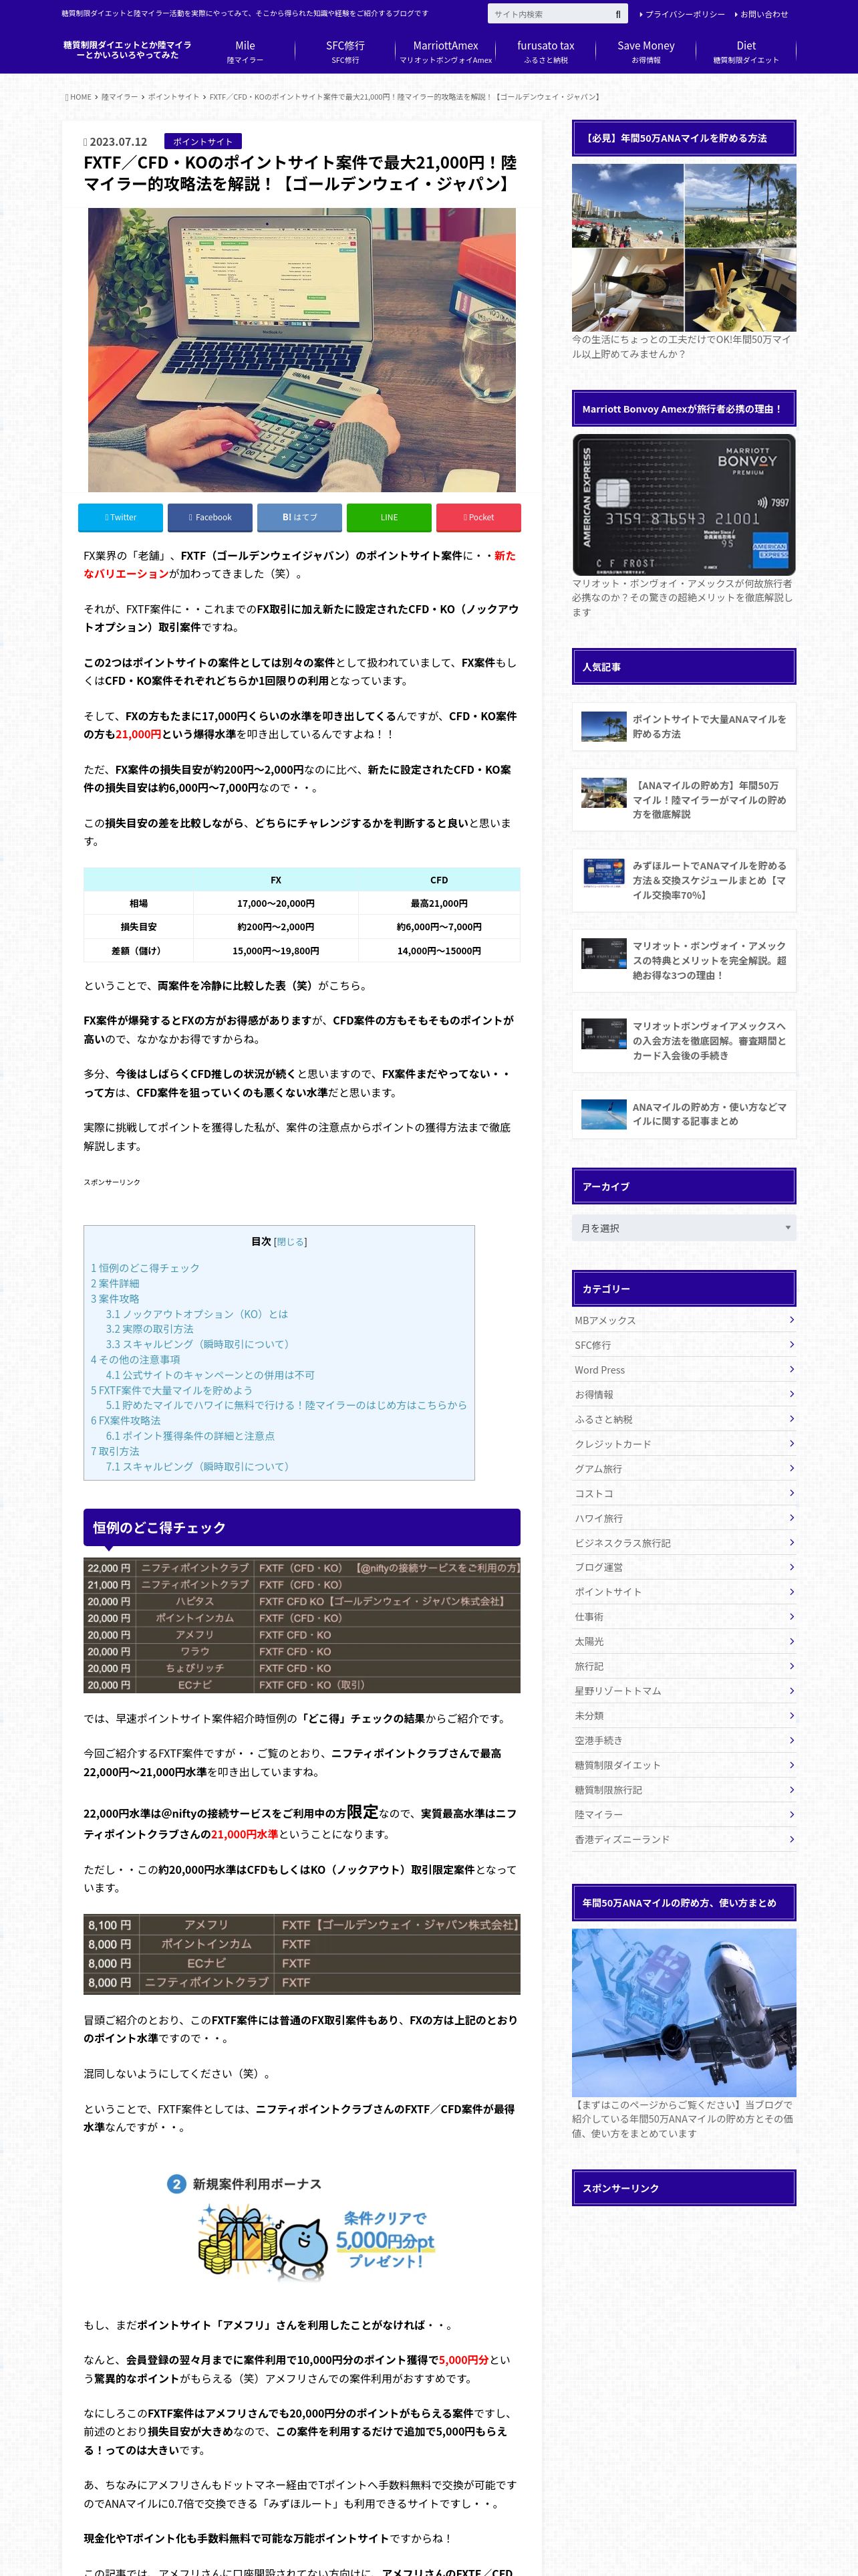Open the Mile 陸マイラー menu item
Screen dimensions: 858x2576
(x=245, y=52)
